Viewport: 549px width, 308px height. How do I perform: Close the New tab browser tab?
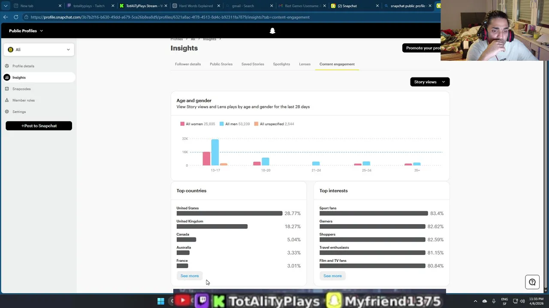60,6
